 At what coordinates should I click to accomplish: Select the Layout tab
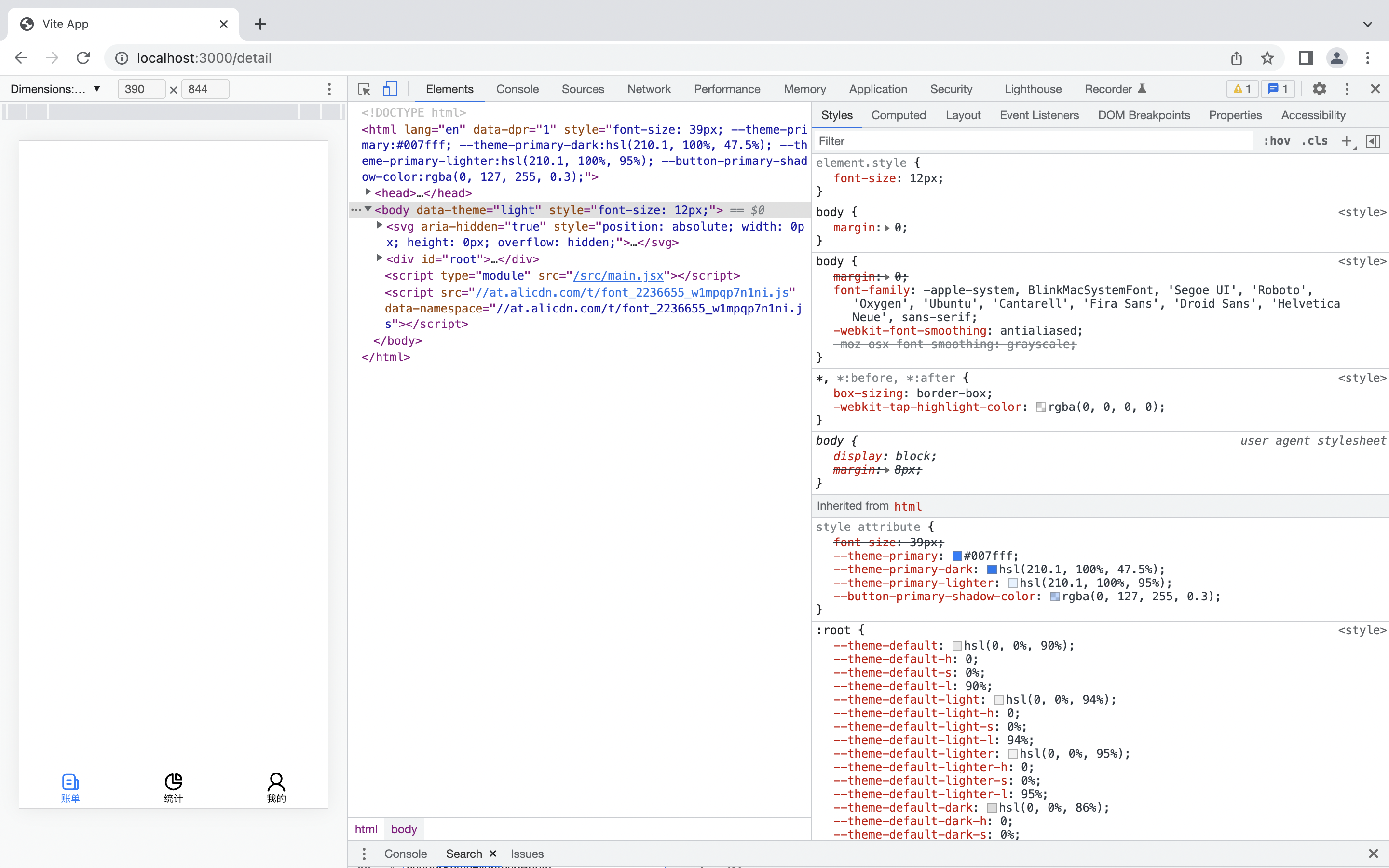[963, 115]
